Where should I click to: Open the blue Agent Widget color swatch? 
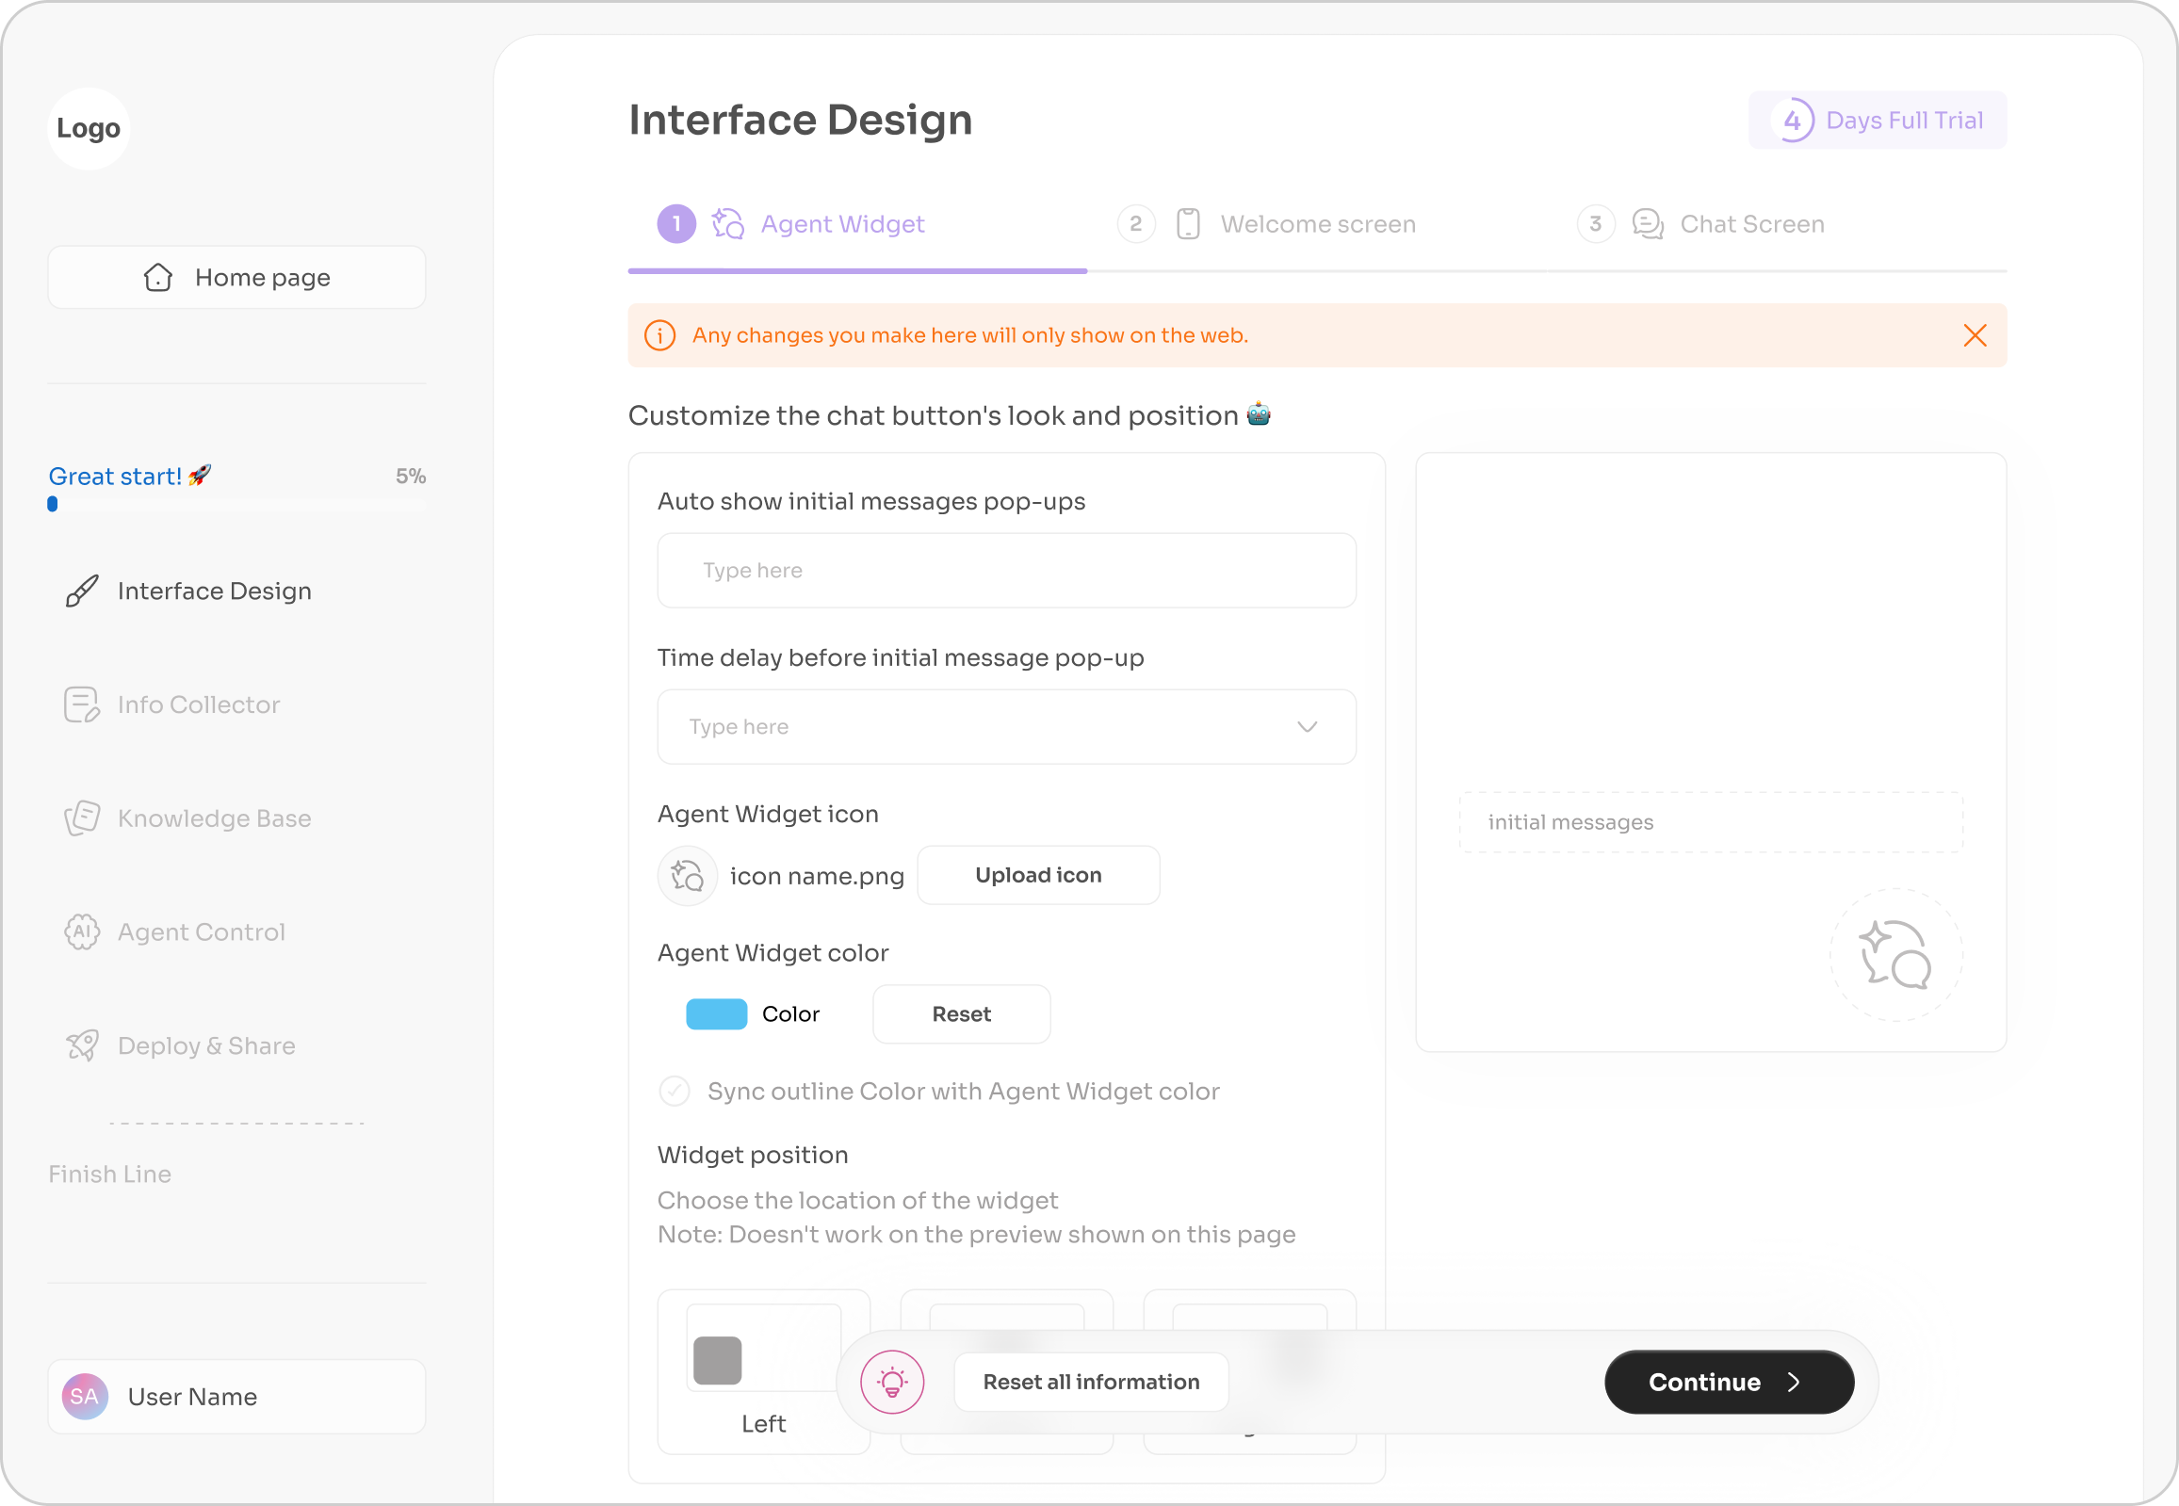tap(716, 1014)
